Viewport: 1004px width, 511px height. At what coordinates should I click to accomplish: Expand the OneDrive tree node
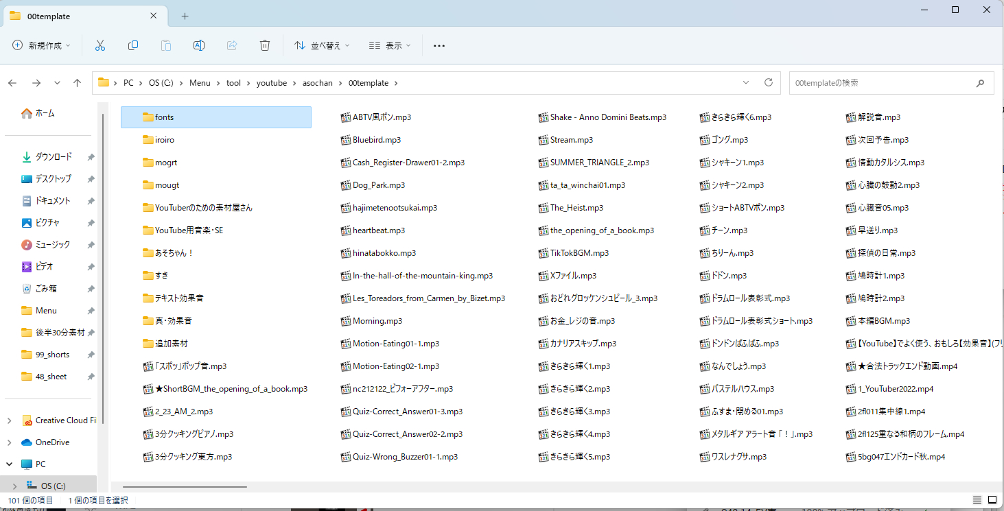click(x=9, y=442)
